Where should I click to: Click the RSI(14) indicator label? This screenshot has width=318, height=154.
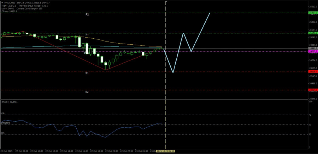point(9,102)
